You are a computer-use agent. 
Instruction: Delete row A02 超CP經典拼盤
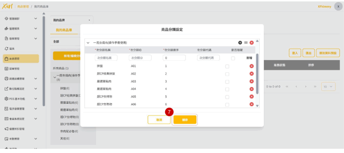[x=252, y=74]
